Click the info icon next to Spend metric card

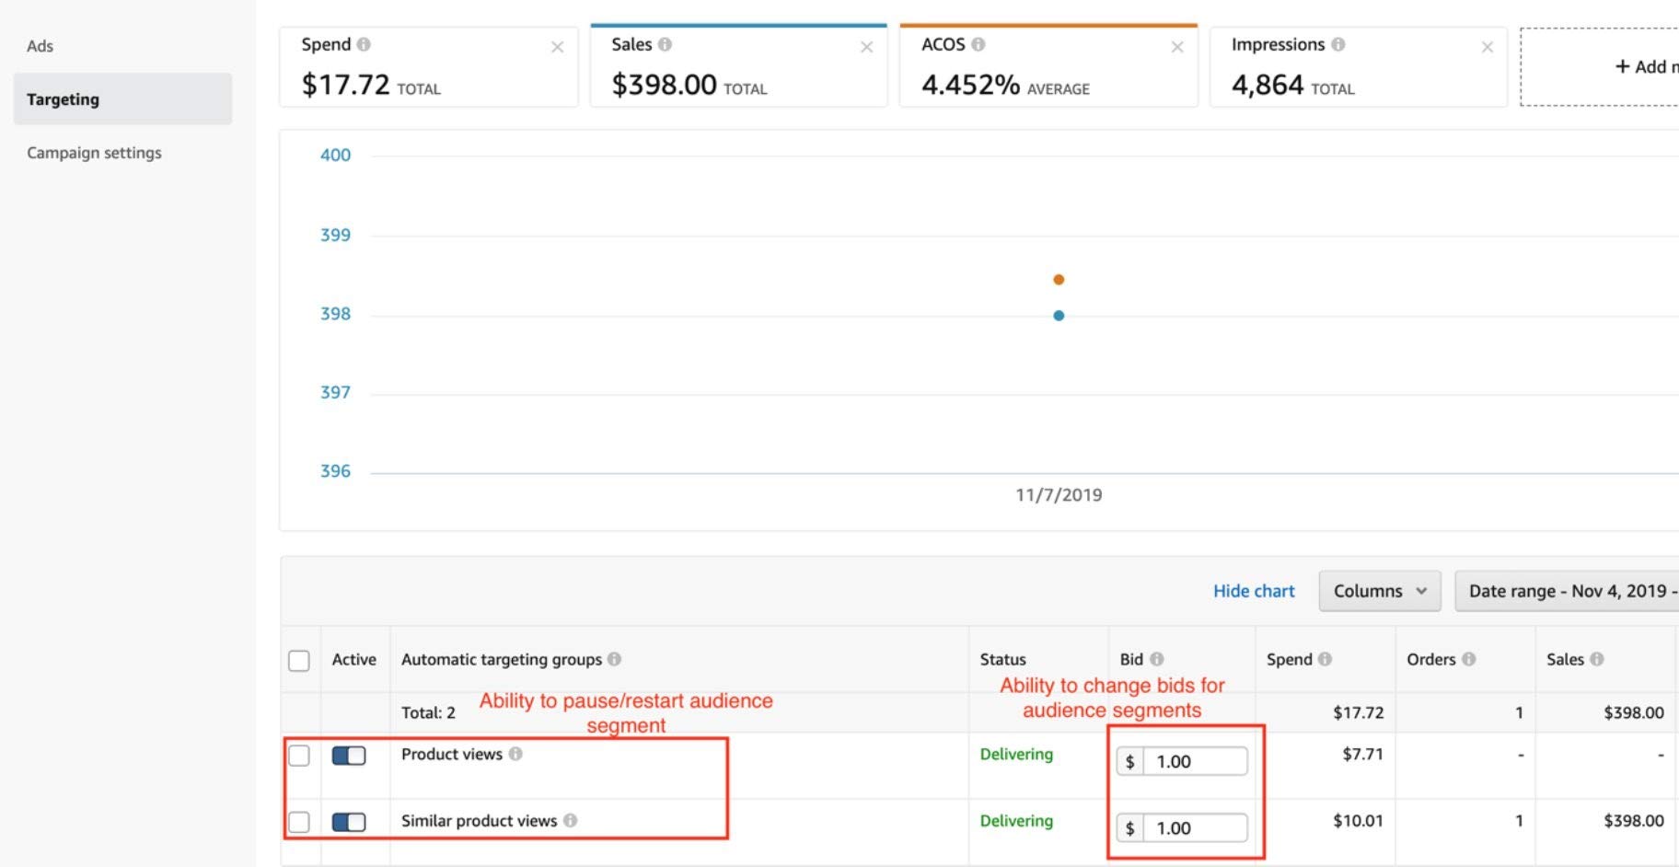point(364,44)
